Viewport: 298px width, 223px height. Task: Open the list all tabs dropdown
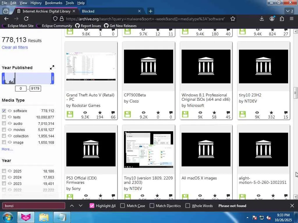click(290, 11)
